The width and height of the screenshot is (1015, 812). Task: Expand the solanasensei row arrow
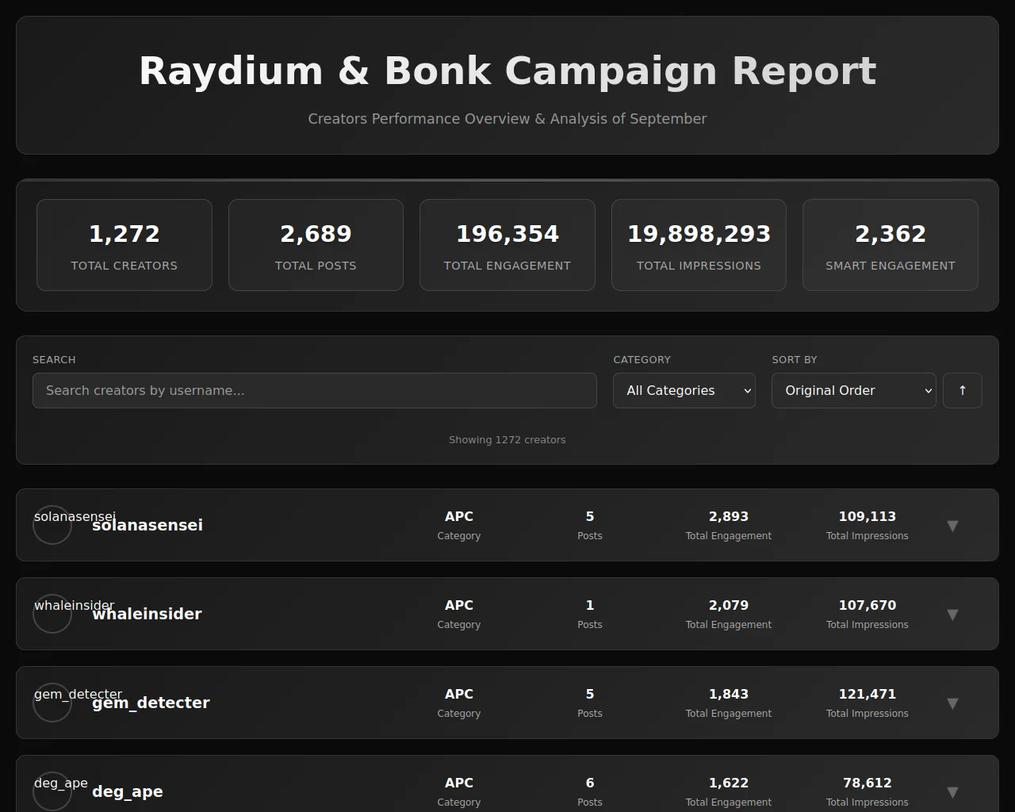click(x=952, y=526)
